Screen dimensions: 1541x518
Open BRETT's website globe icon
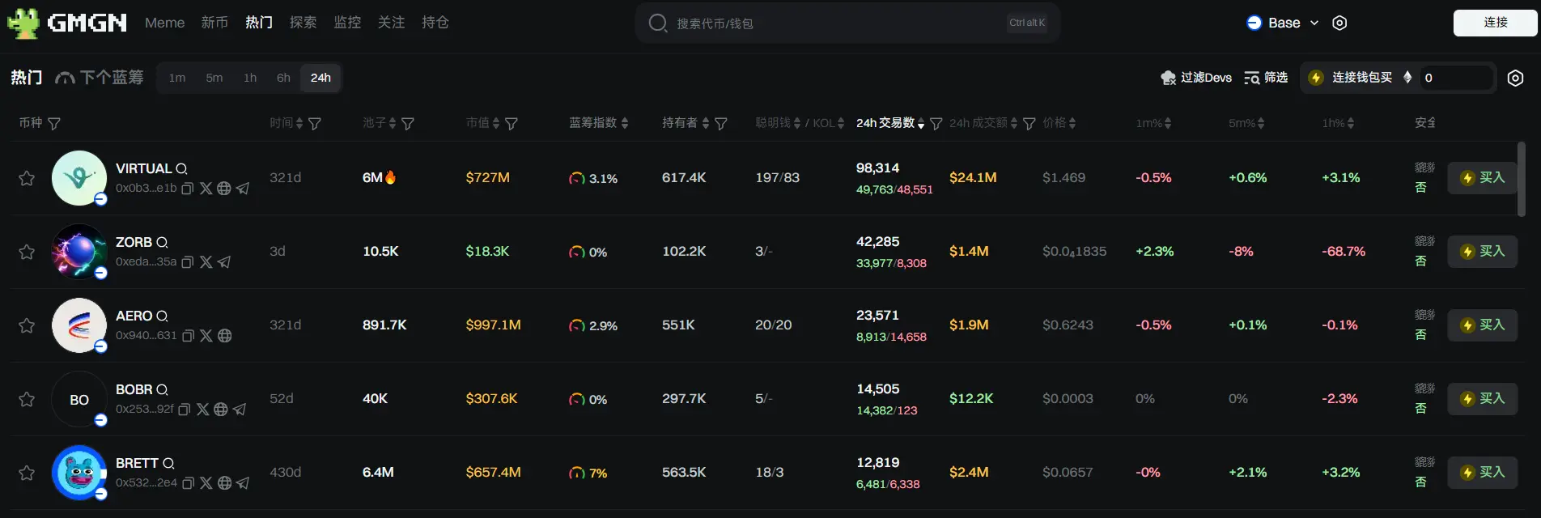pos(225,483)
